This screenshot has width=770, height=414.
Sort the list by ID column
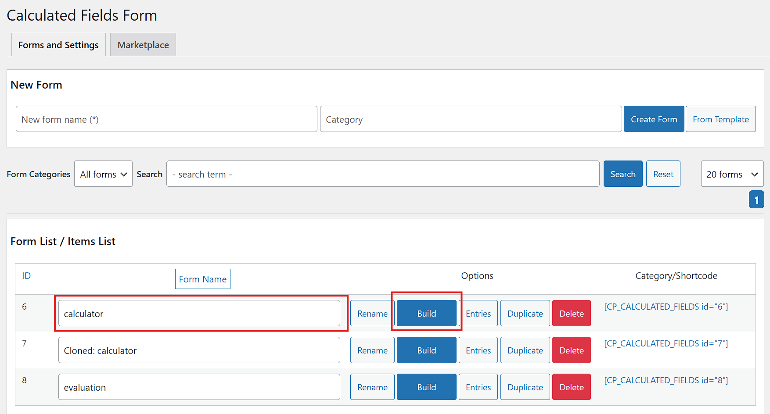coord(26,276)
